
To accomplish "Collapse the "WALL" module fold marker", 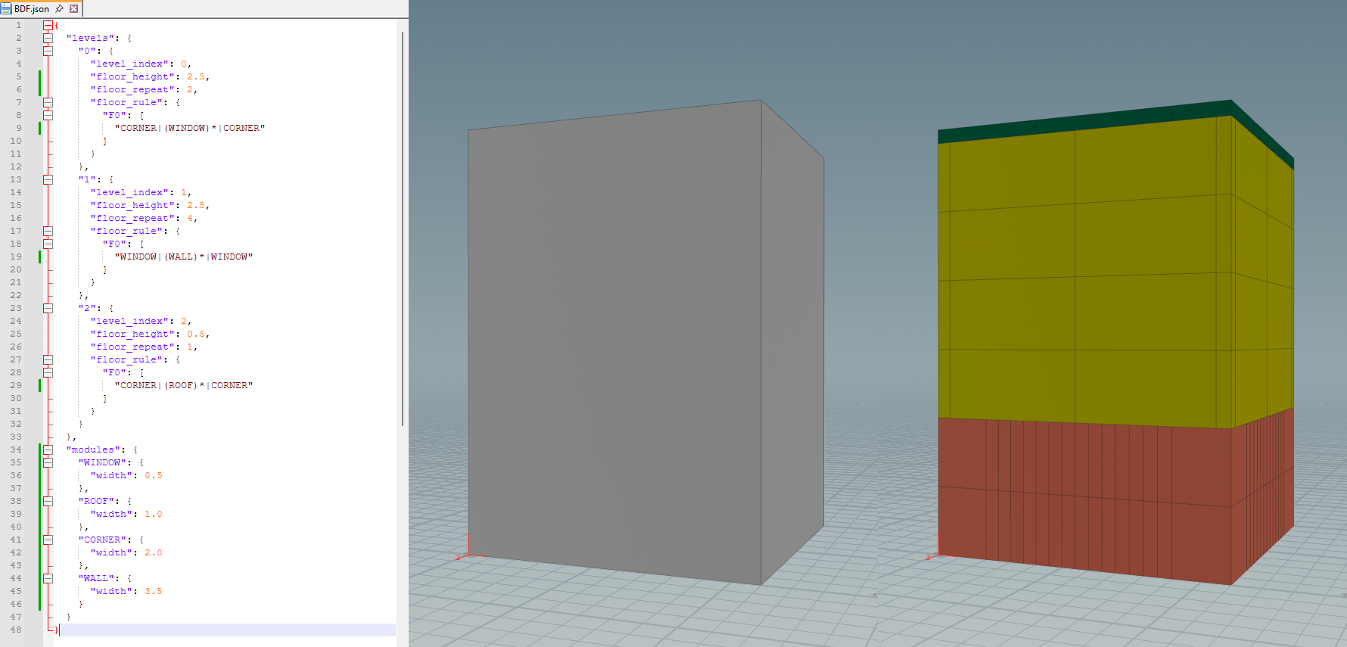I will 48,578.
